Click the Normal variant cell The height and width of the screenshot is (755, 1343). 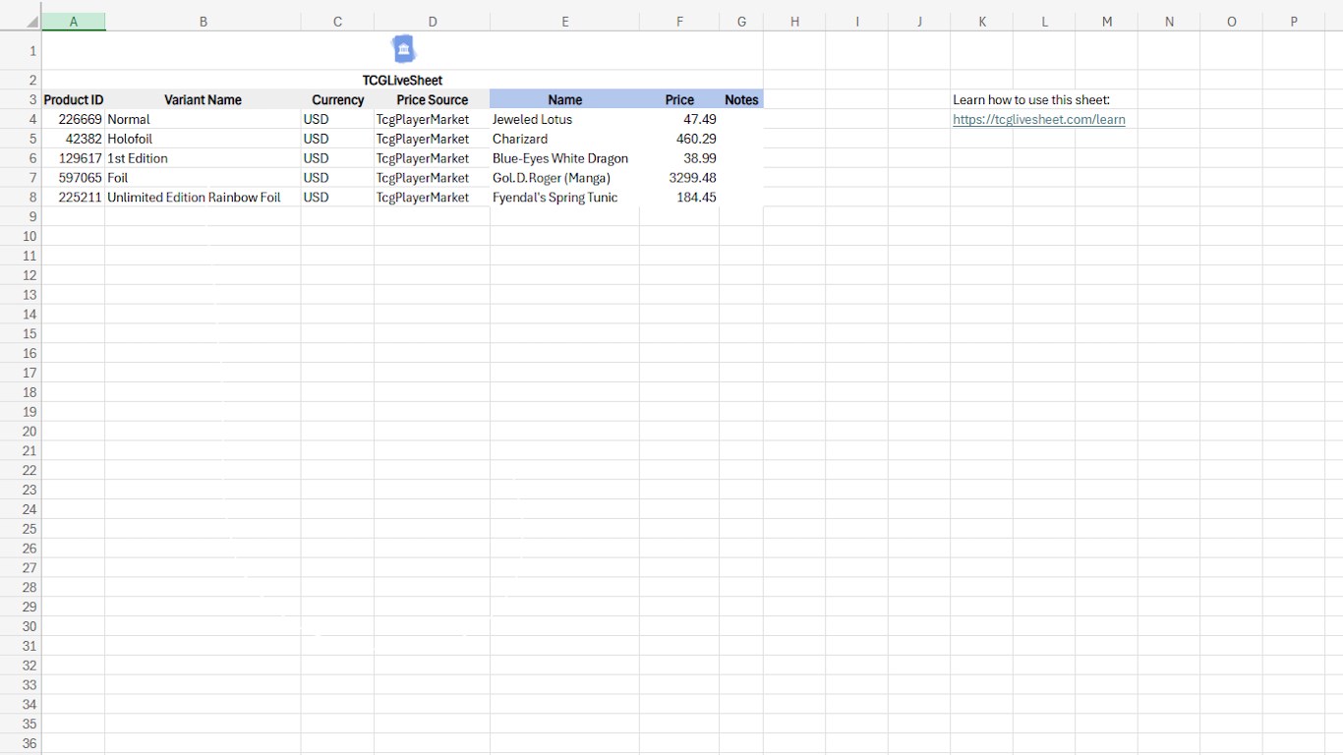coord(203,119)
